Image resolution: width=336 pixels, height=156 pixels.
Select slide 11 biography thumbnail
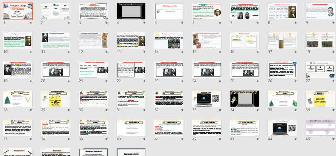coord(56,40)
